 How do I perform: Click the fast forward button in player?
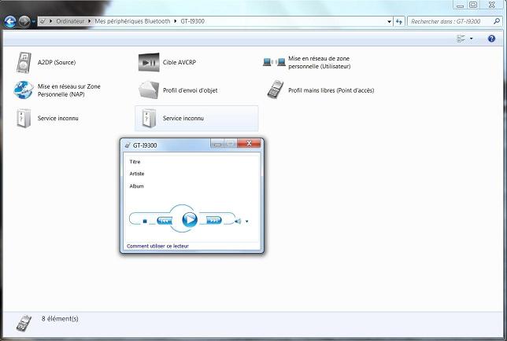coord(213,221)
